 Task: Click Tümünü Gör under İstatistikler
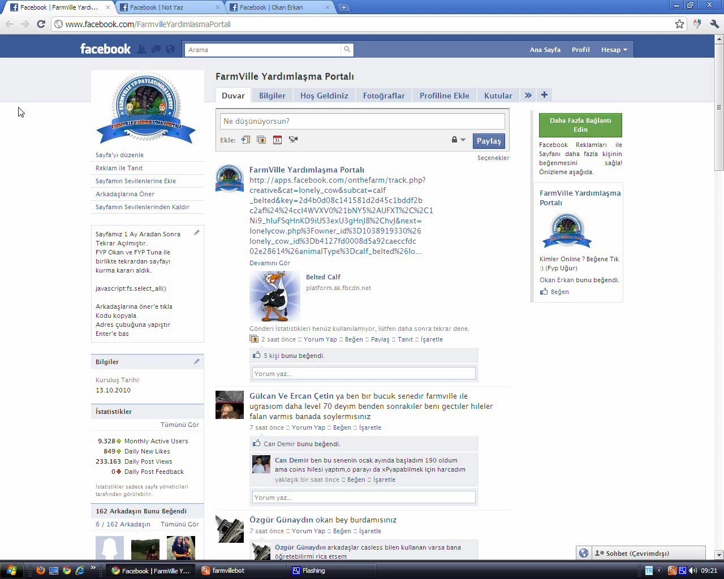click(180, 425)
